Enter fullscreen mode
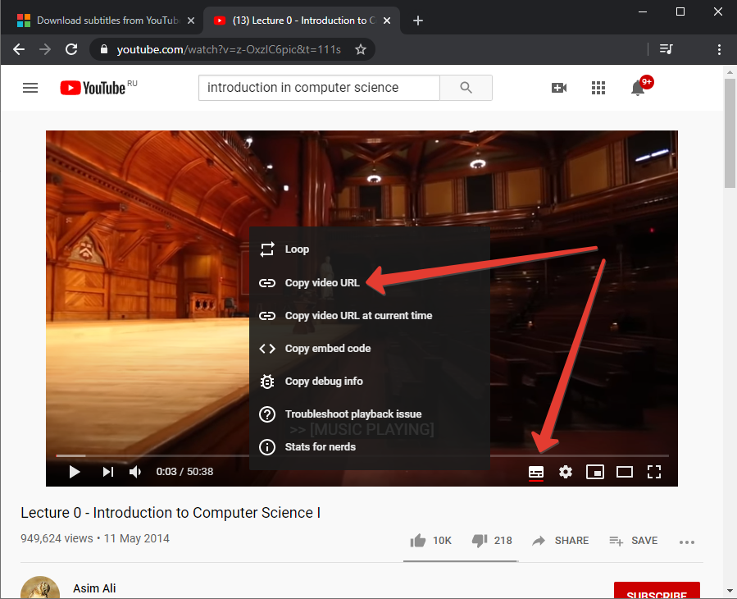 coord(654,472)
